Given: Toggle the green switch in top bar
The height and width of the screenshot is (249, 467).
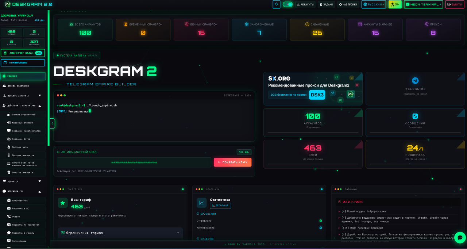Looking at the screenshot, I should (x=287, y=4).
